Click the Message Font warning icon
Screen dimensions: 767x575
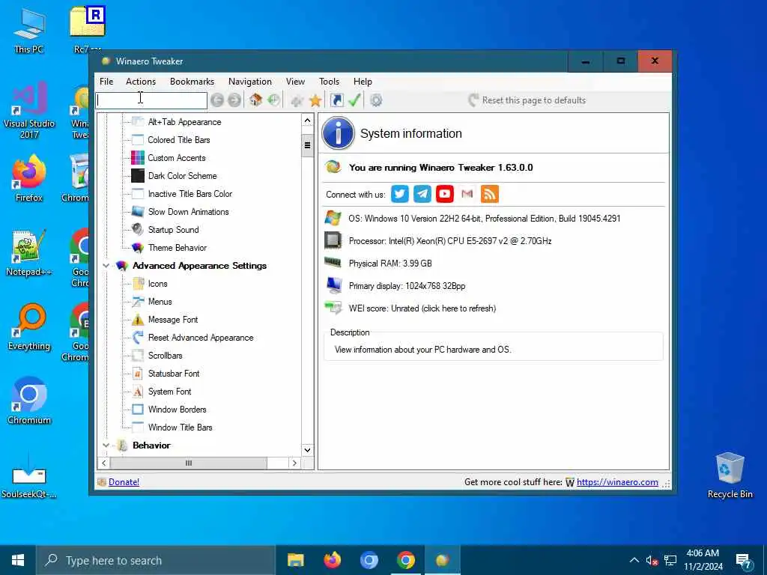138,320
